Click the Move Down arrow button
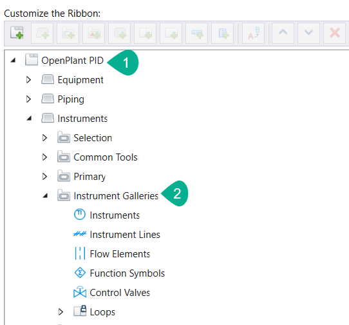Image resolution: width=349 pixels, height=325 pixels. click(308, 33)
